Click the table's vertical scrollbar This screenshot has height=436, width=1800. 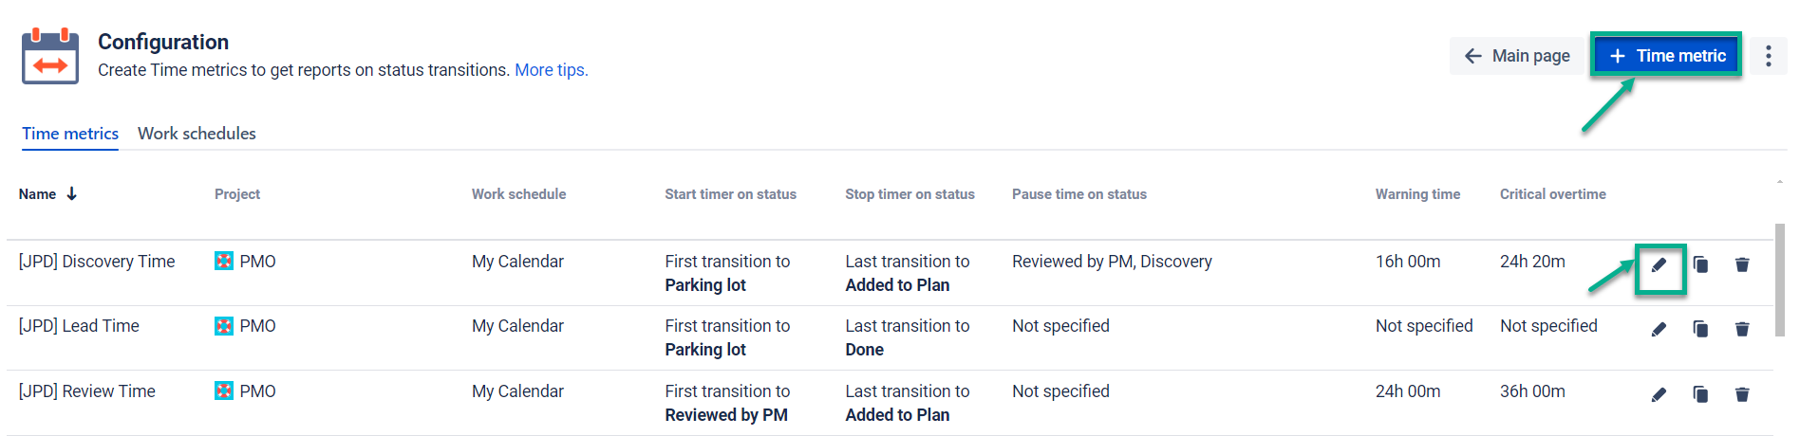click(x=1779, y=284)
